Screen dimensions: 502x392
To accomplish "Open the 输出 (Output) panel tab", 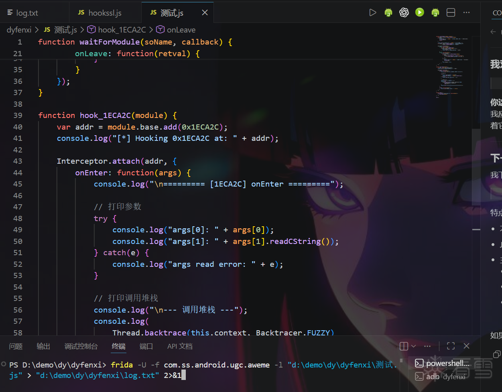I will pos(43,346).
